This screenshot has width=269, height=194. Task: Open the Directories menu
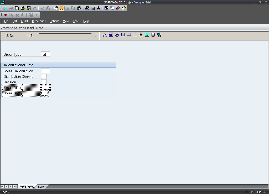(39, 21)
